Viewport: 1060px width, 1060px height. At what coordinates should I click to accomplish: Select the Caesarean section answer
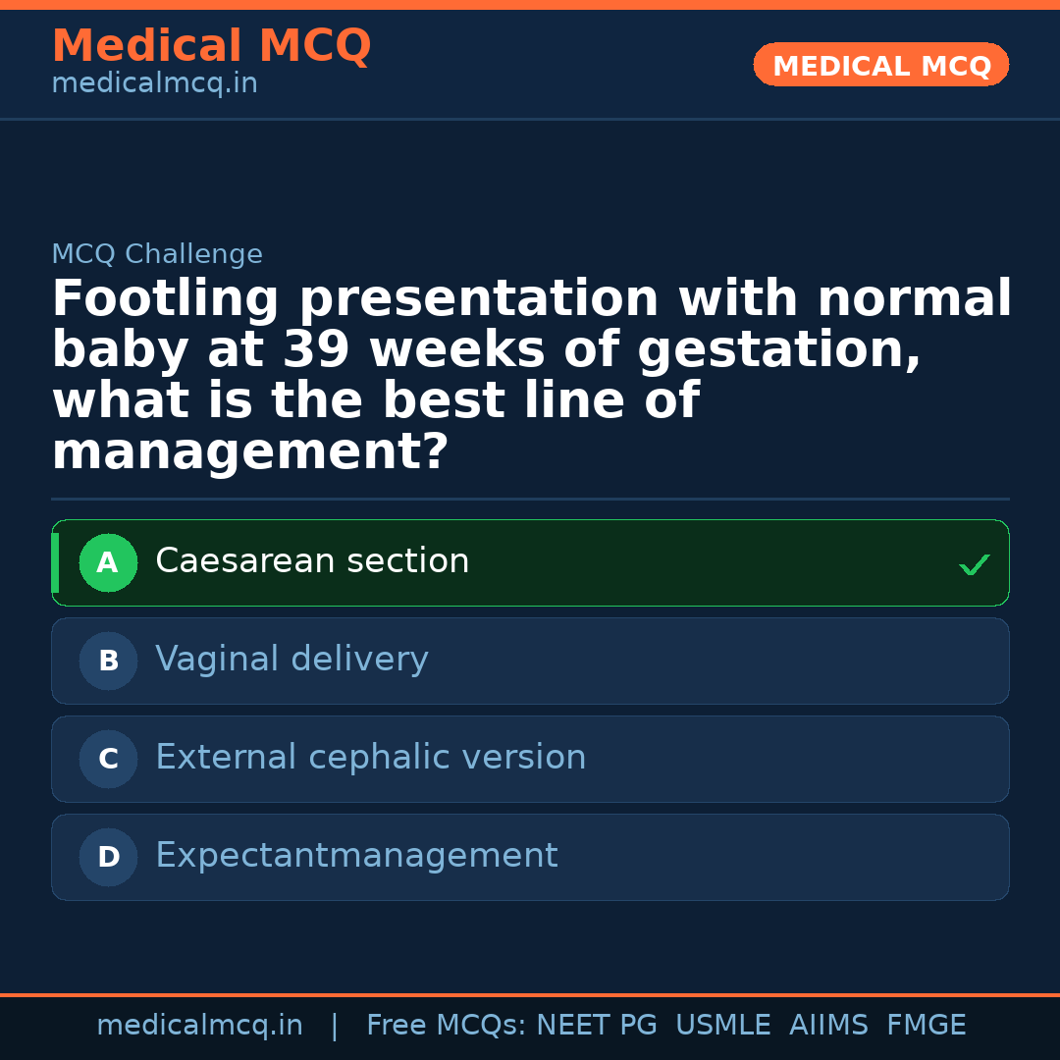[312, 561]
